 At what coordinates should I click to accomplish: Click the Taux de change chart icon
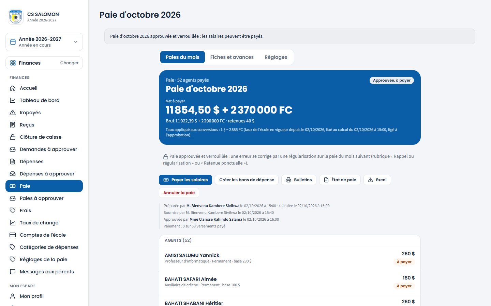[x=13, y=223]
